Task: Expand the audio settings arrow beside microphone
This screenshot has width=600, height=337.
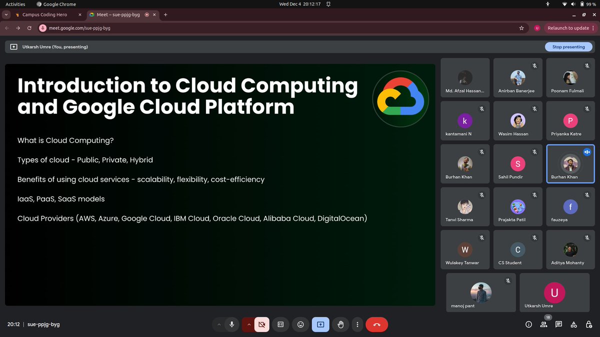Action: tap(218, 325)
